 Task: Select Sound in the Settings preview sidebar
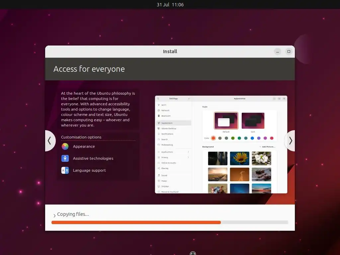tap(173, 175)
